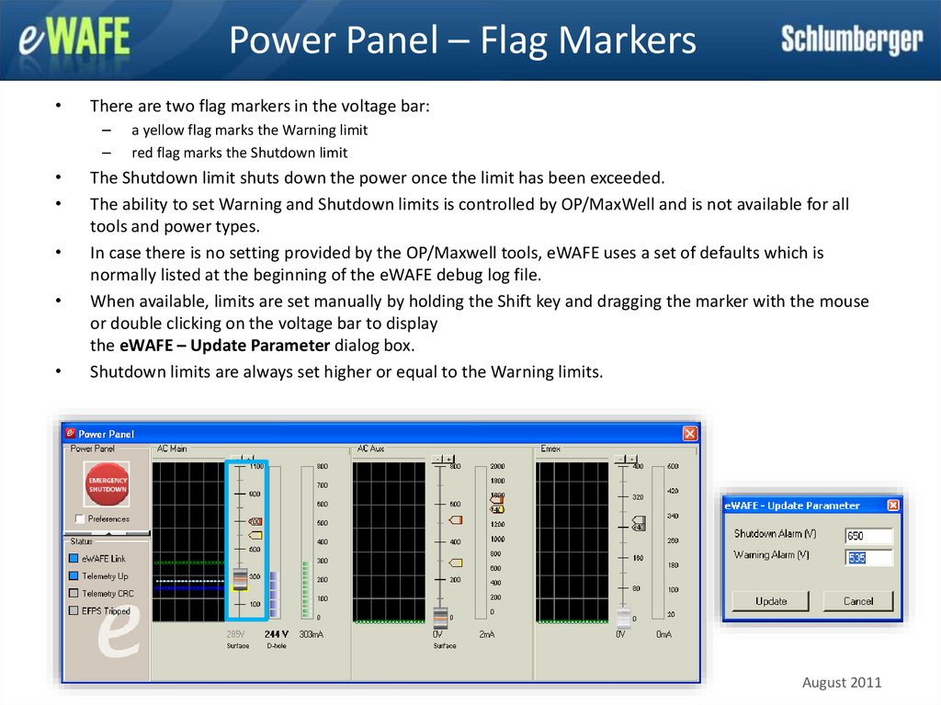Click the AC Main group label
941x705 pixels.
pyautogui.click(x=172, y=449)
